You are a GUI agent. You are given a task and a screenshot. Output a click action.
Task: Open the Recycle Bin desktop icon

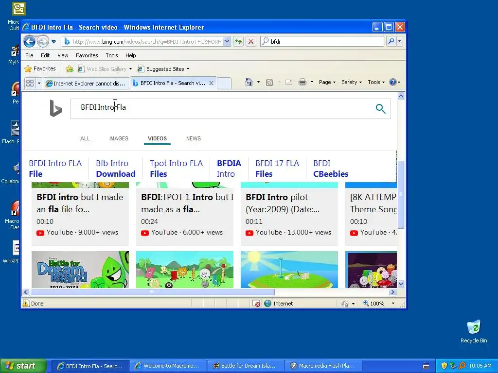(474, 332)
